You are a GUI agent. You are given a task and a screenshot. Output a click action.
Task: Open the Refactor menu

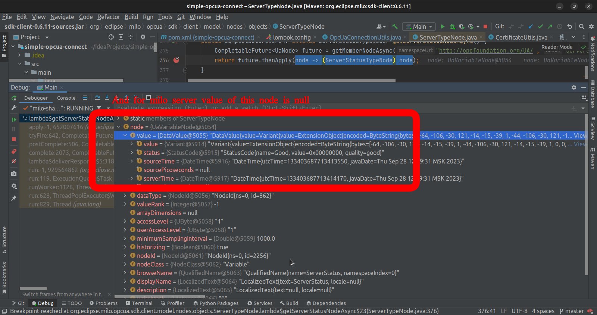(x=109, y=17)
